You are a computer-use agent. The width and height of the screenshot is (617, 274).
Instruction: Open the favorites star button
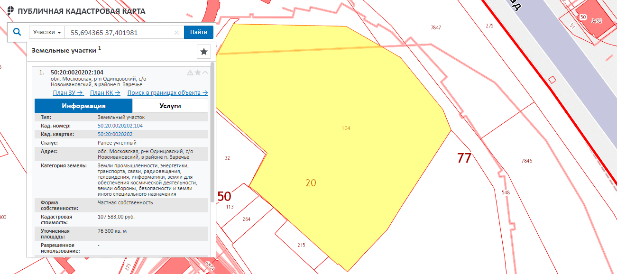(203, 51)
